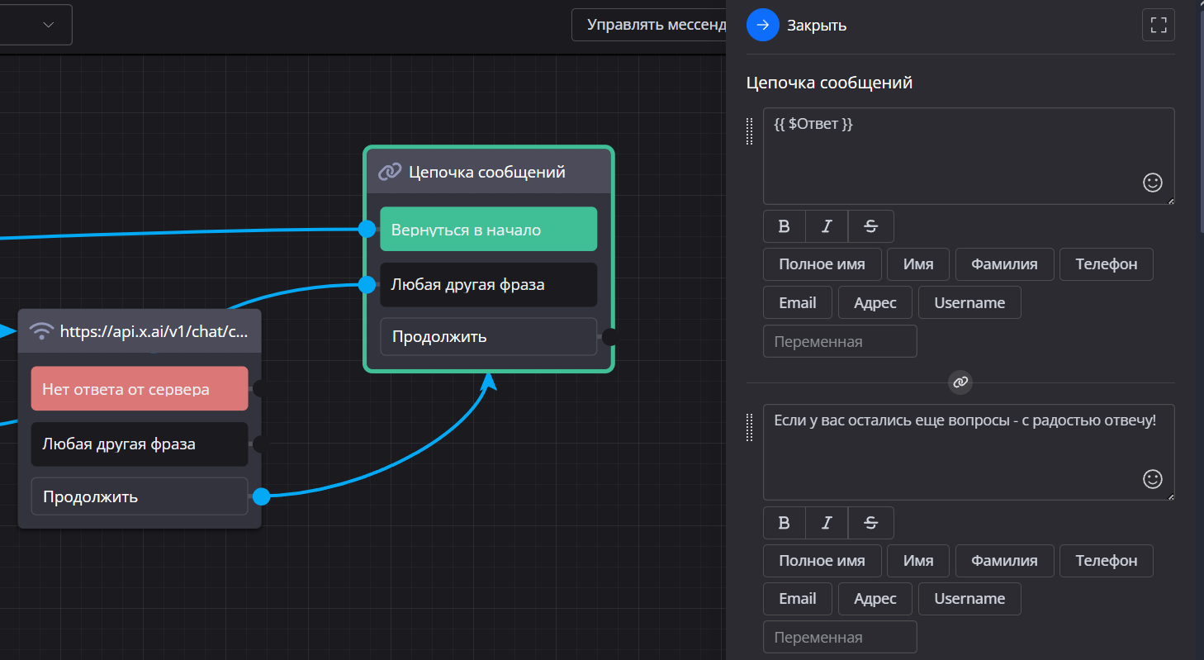Click the Управлять мессенджерами button
Image resolution: width=1204 pixels, height=660 pixels.
pos(649,25)
